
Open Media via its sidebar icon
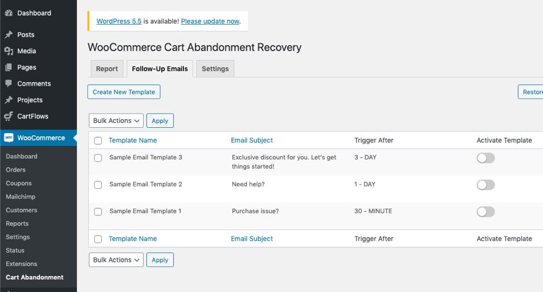click(8, 51)
